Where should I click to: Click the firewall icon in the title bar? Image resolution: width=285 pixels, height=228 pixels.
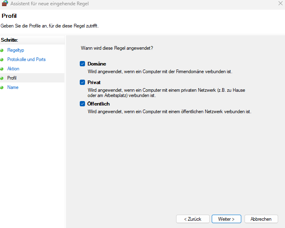5,4
